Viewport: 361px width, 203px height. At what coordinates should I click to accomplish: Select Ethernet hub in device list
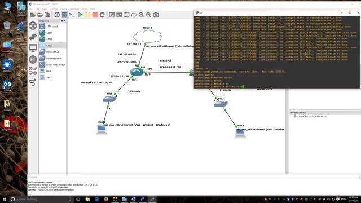click(52, 52)
